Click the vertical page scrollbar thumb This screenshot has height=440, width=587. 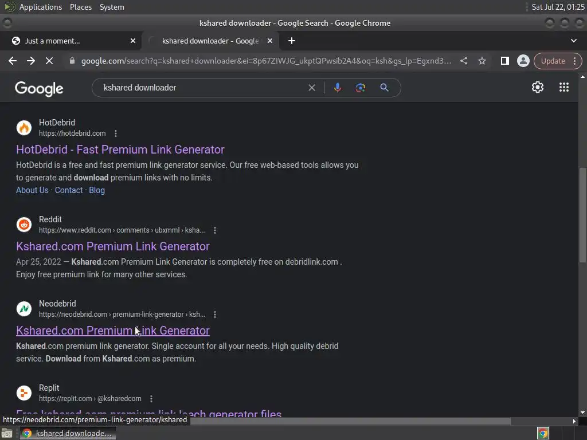click(582, 215)
